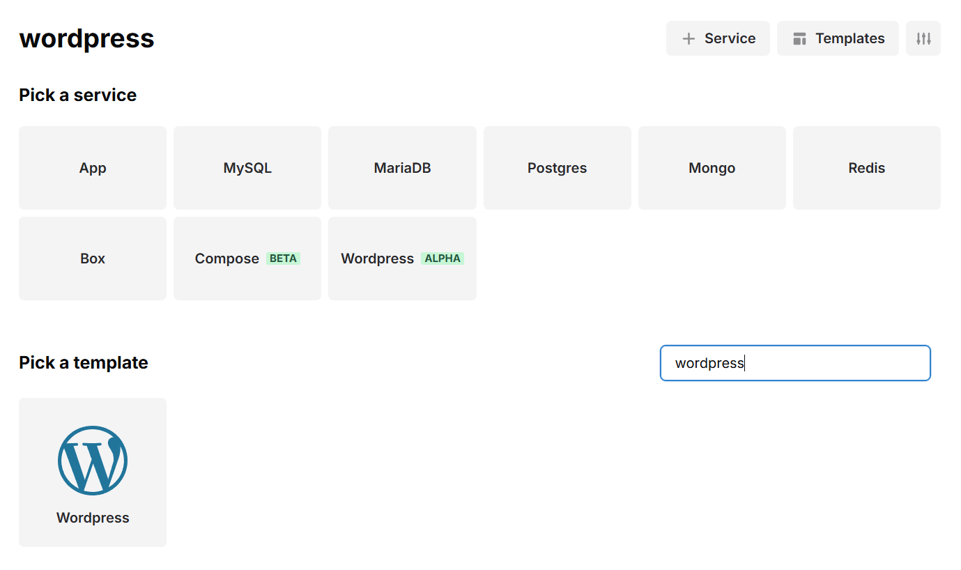Choose the MySQL service card
961x570 pixels.
[x=247, y=168]
